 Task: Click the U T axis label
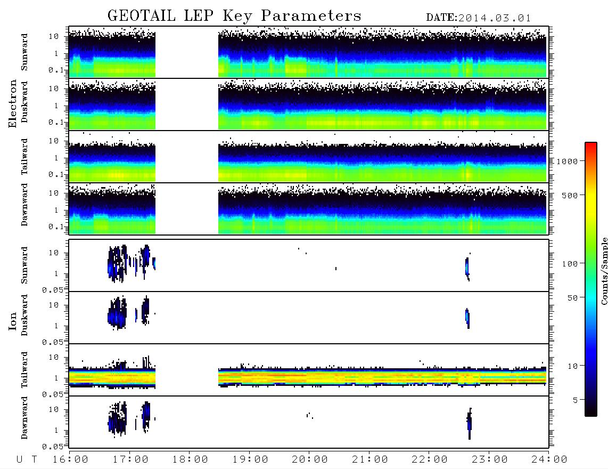pos(27,459)
